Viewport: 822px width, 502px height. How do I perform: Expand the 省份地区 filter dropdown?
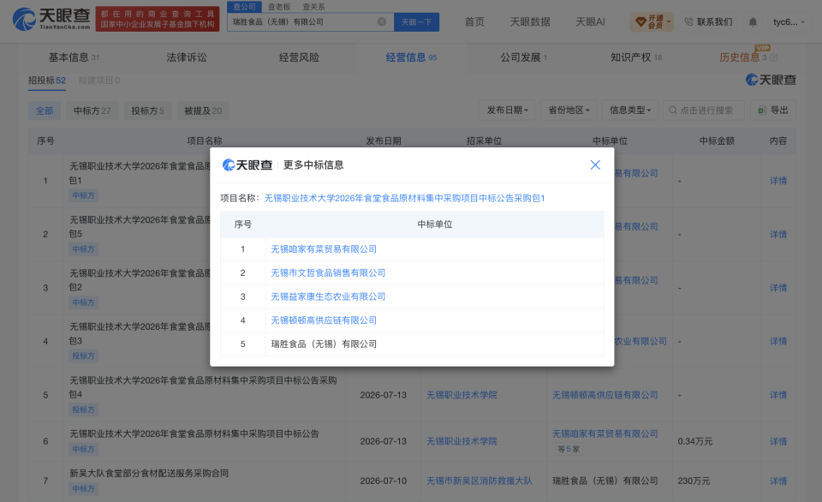(x=569, y=111)
